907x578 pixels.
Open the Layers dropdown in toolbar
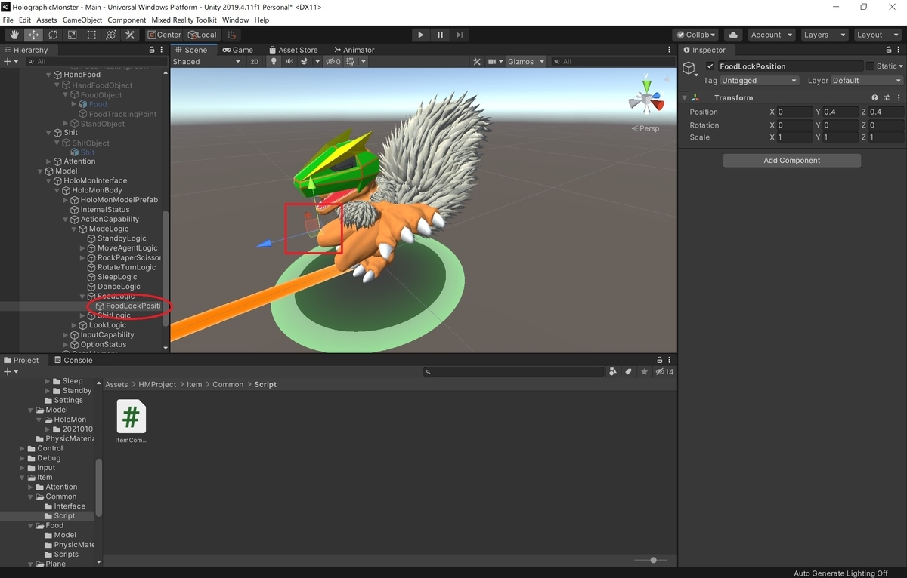pos(823,35)
